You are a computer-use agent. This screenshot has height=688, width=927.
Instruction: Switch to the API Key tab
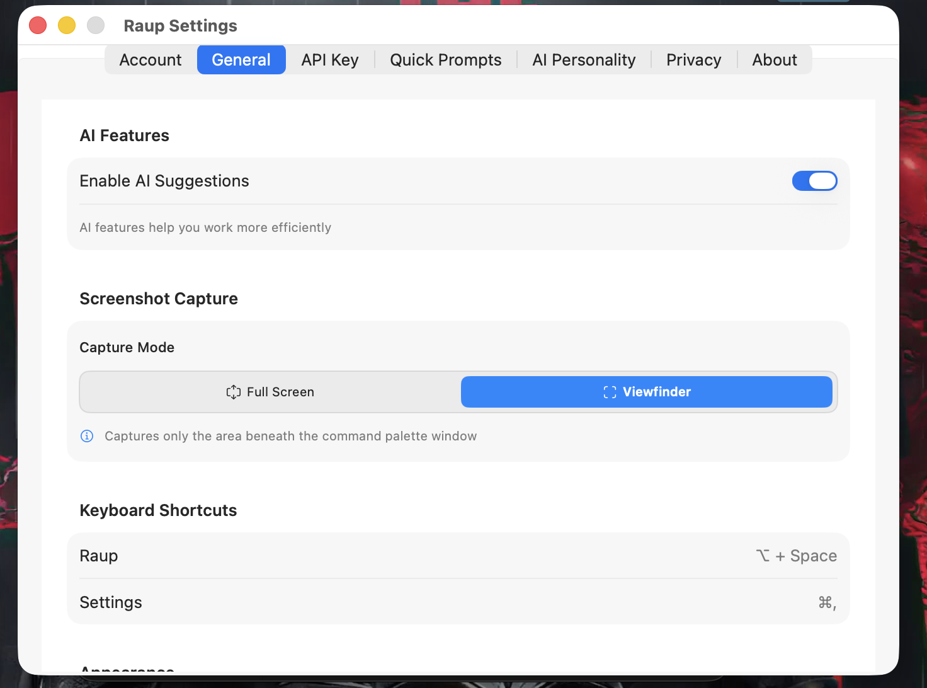click(x=330, y=60)
